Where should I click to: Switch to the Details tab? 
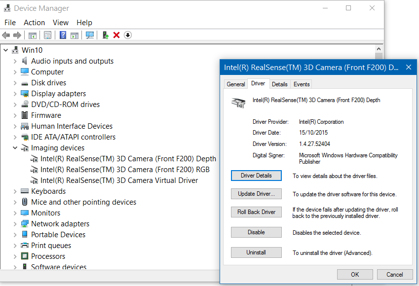(x=279, y=84)
